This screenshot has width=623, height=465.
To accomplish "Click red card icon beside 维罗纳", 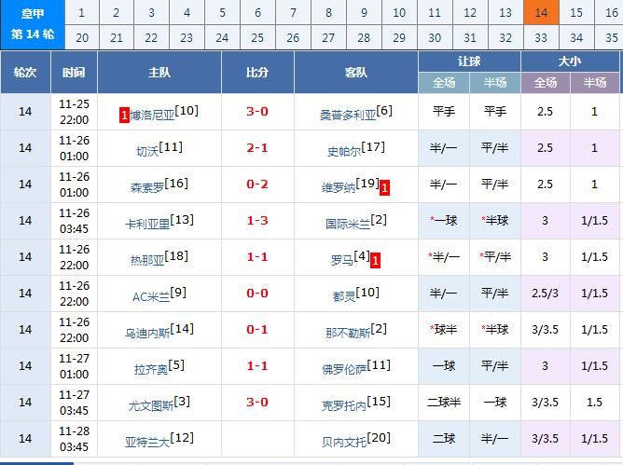I will point(384,188).
